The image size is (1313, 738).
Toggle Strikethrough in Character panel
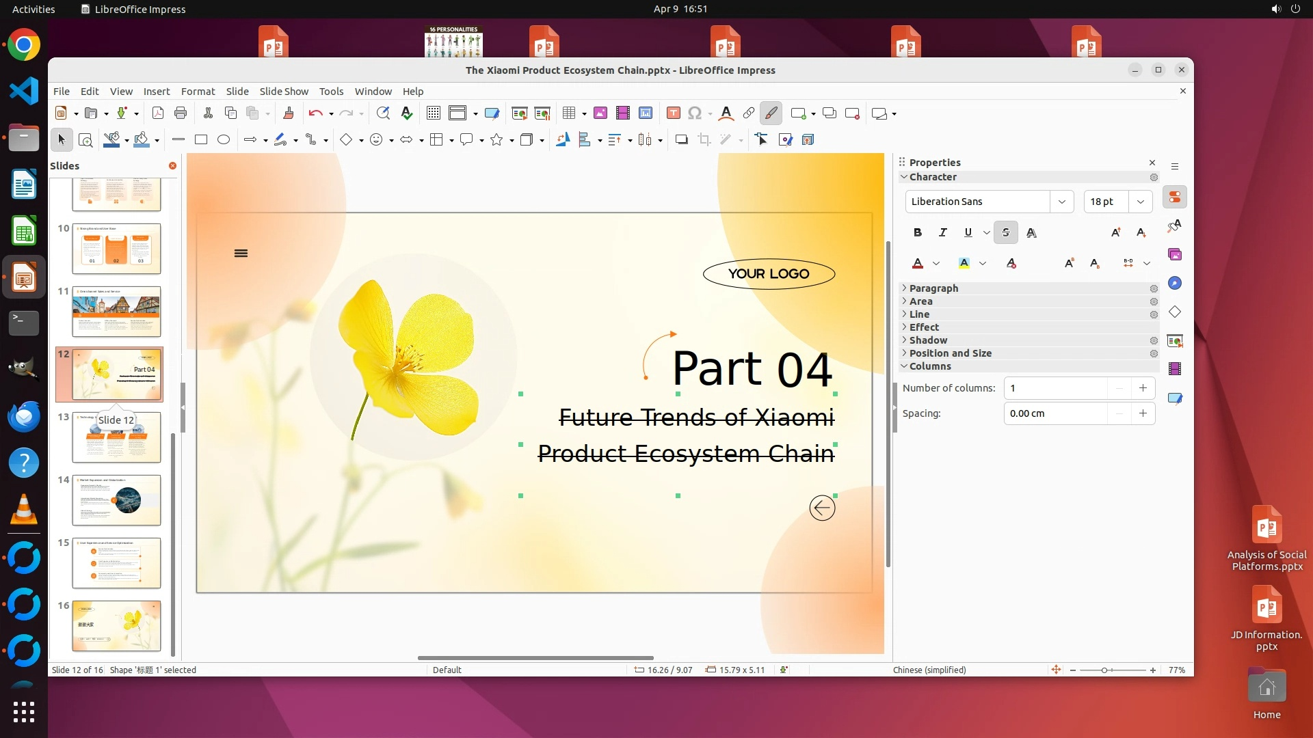pyautogui.click(x=1005, y=232)
